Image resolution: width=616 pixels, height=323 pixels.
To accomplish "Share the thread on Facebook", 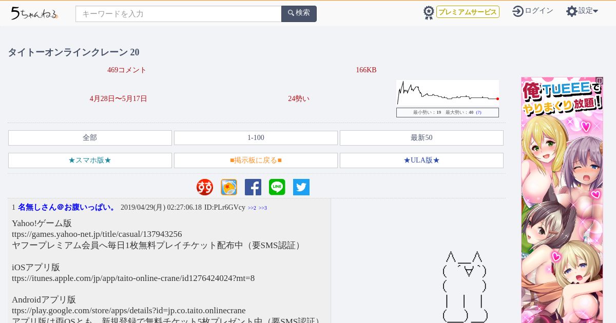I will tap(253, 187).
